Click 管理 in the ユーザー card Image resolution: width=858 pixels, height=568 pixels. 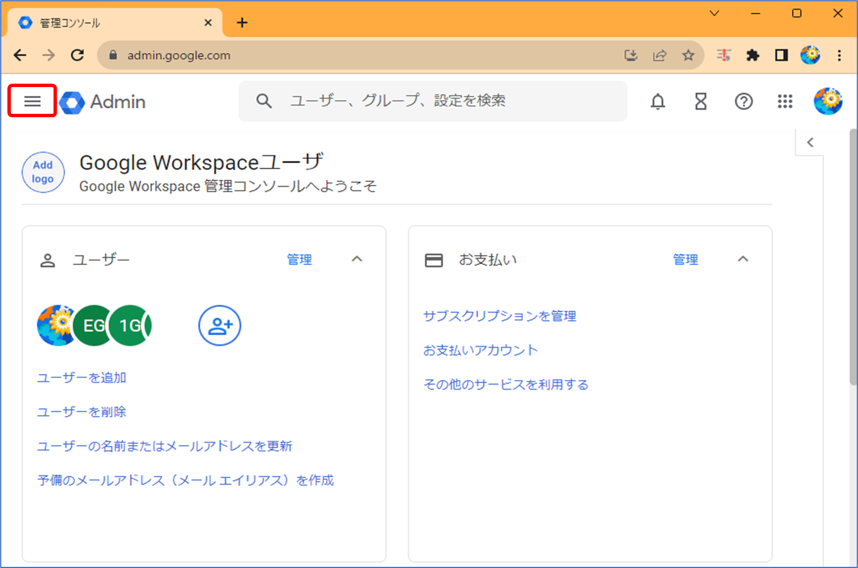pos(299,260)
